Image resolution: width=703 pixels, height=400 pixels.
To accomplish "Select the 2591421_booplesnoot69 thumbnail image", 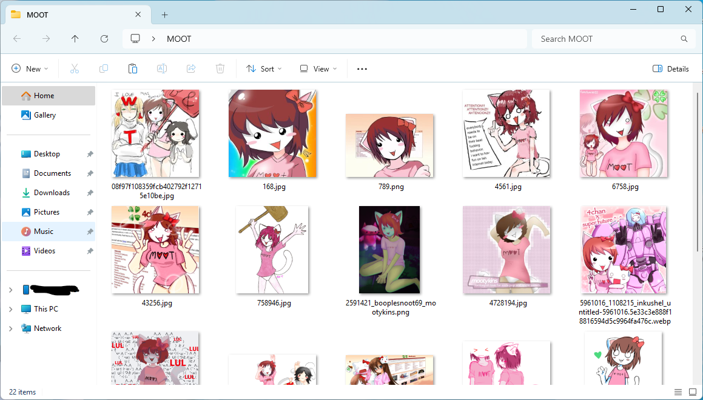I will click(389, 250).
